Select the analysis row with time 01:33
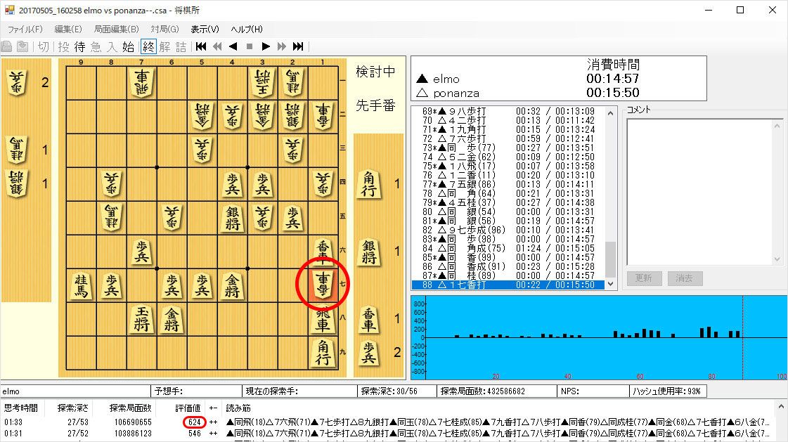The width and height of the screenshot is (788, 442). (x=388, y=422)
